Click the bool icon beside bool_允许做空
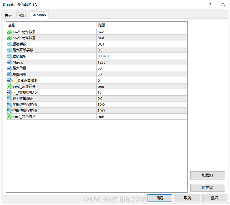Screen dimensions: 230x205 [x=9, y=38]
